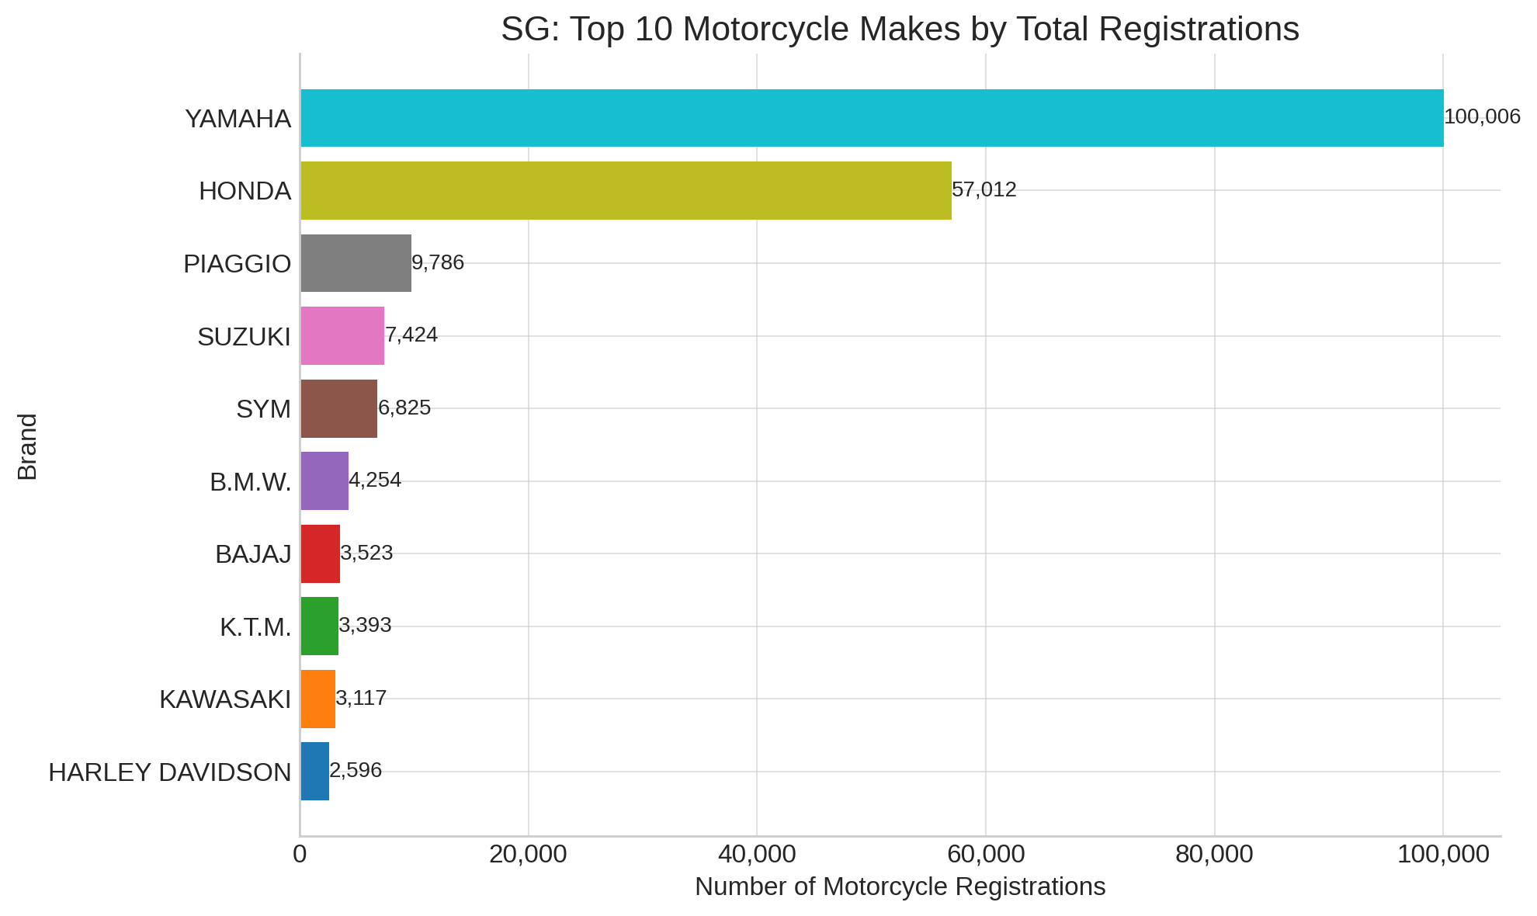1537x916 pixels.
Task: Click the olive HONDA bar
Action: (626, 191)
